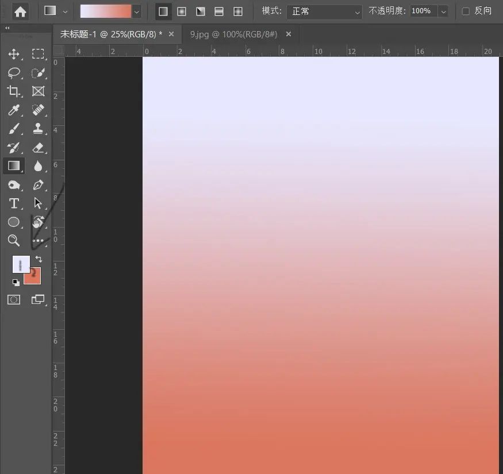Choose the radial gradient style button
503x474 pixels.
click(x=182, y=11)
